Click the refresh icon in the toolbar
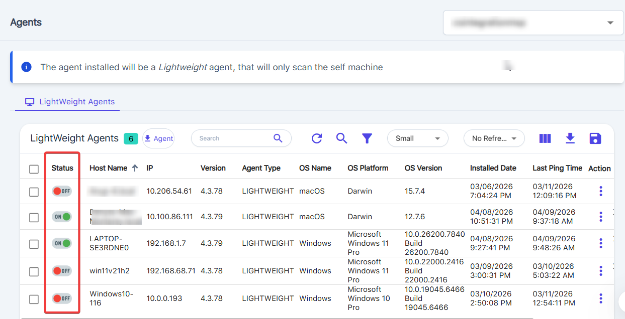 pos(317,138)
